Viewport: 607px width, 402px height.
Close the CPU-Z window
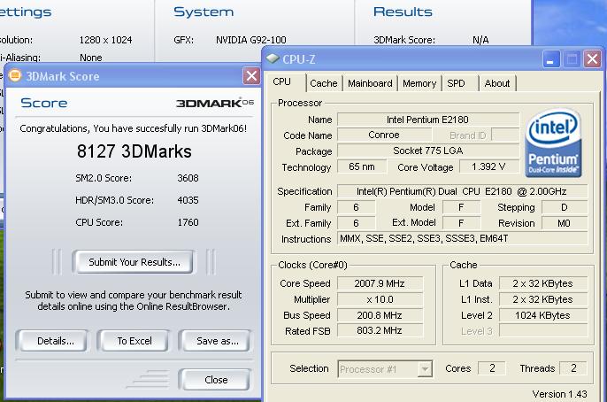tap(592, 59)
